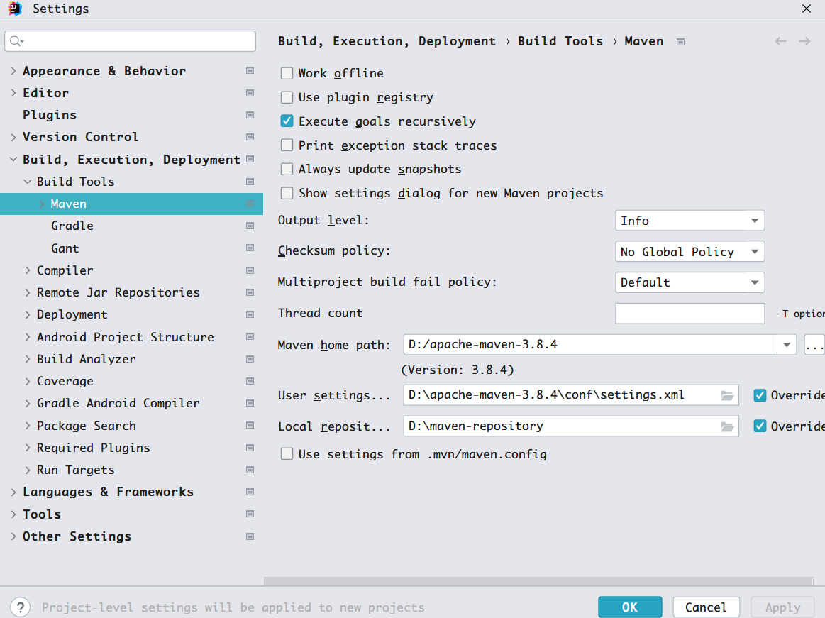Select Plugins in settings tree
The height and width of the screenshot is (618, 825).
point(50,115)
